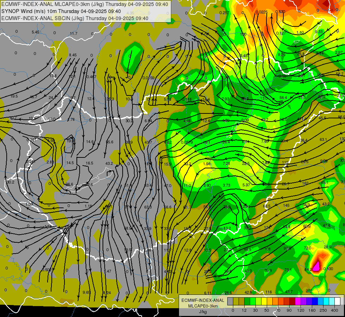The image size is (345, 317).
Task: Click the map value 16.5
Action: [90, 163]
